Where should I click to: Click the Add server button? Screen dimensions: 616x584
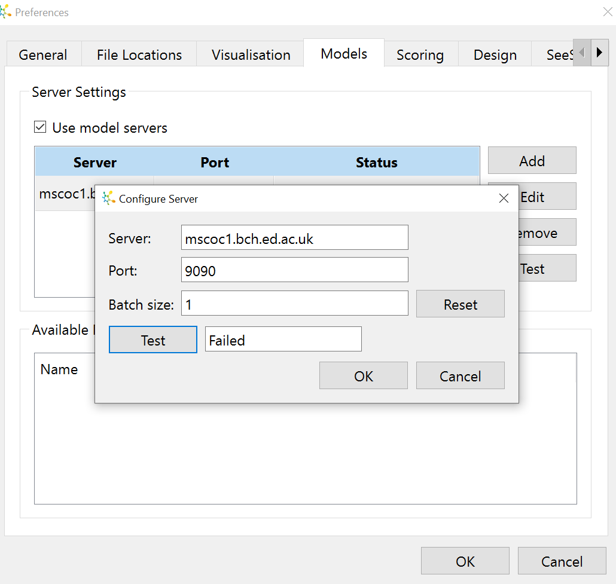tap(532, 161)
